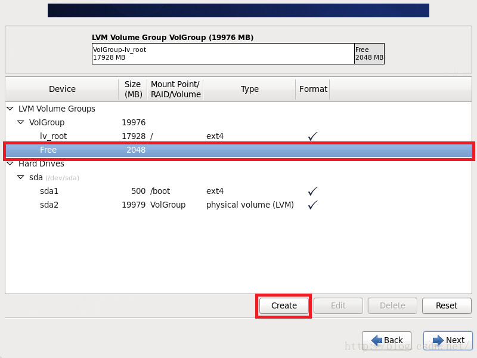Select the sda2 partition row
The image size is (477, 358).
coord(238,205)
